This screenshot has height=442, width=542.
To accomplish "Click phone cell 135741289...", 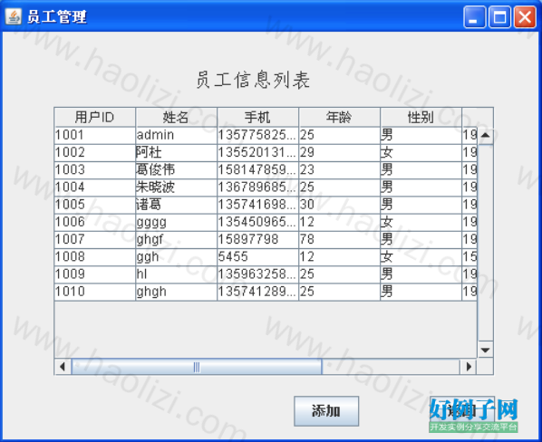I will (x=258, y=293).
